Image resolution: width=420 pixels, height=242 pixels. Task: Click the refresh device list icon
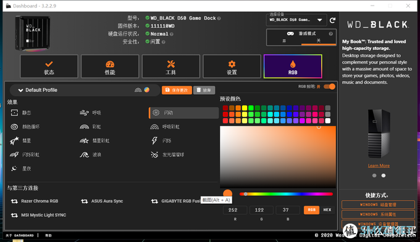(x=332, y=20)
